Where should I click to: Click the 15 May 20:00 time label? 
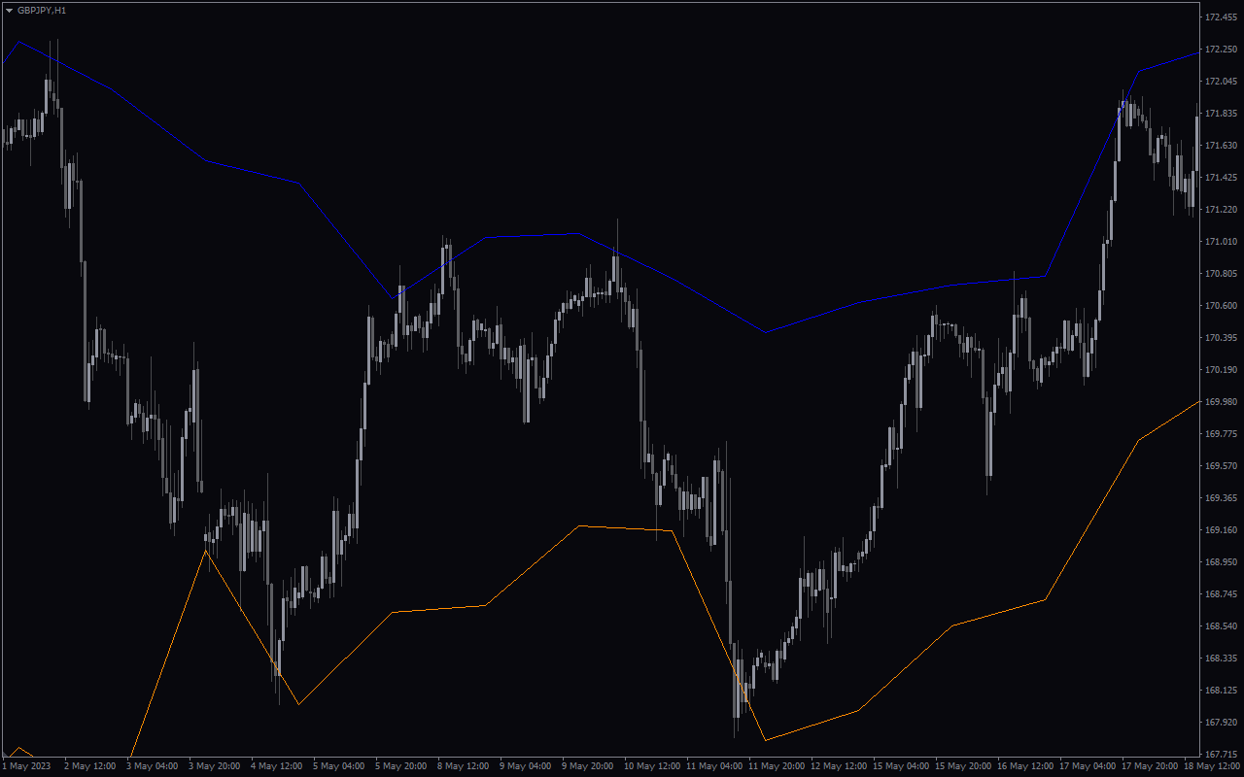(963, 766)
